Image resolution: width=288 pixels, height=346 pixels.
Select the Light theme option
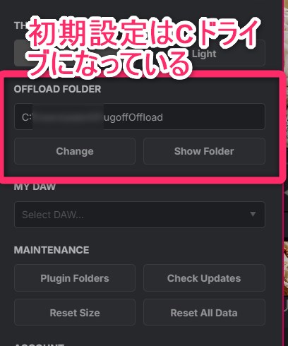click(x=204, y=54)
